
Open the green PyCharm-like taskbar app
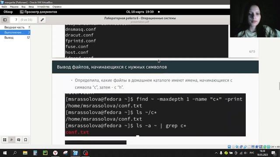pos(45,153)
